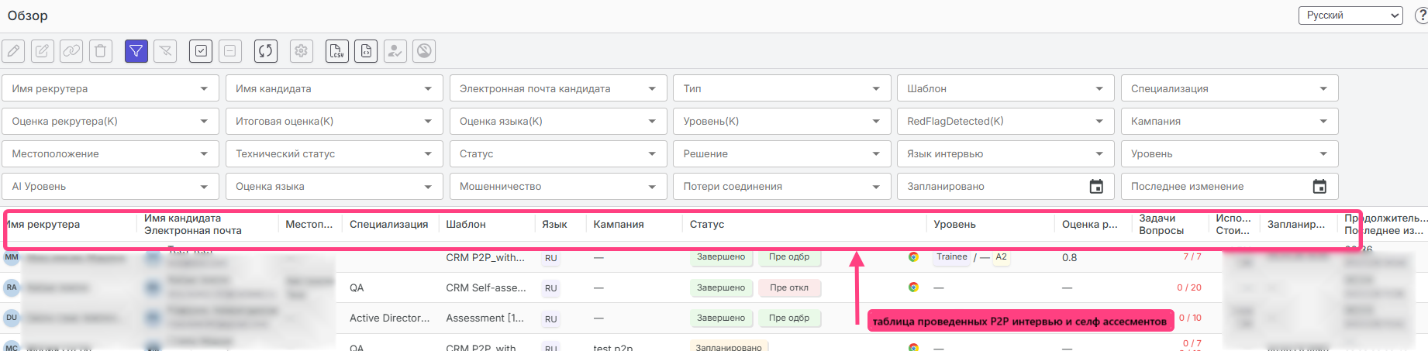
Task: Click the Завершено status in QA row
Action: 720,287
